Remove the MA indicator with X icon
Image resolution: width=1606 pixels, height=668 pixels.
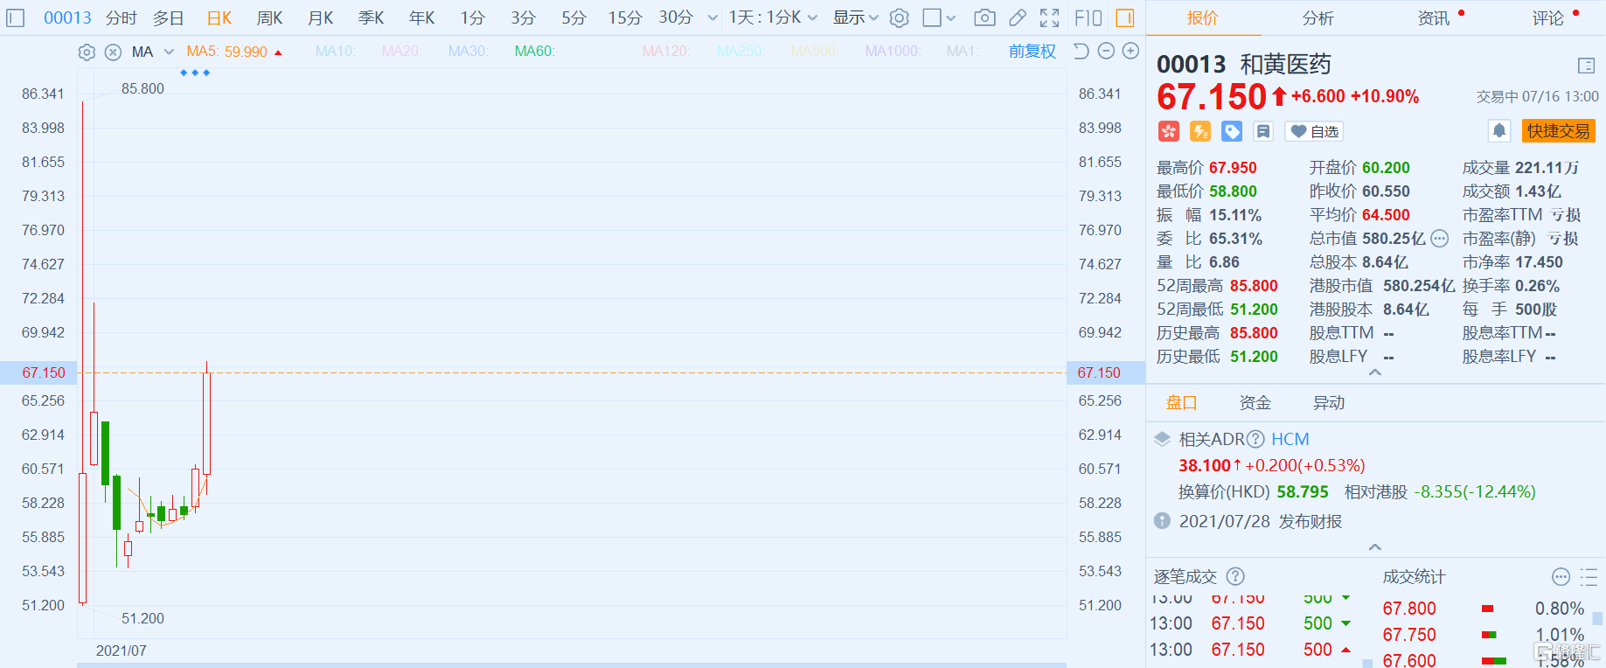click(113, 52)
